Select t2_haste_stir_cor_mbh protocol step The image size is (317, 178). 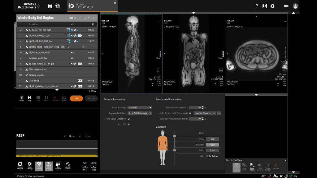click(x=40, y=30)
